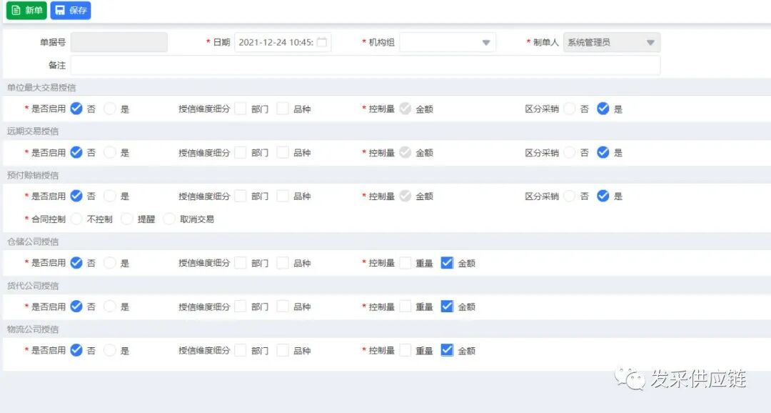Viewport: 771px width, 413px height.
Task: Uncheck 金额 in 货代公司授信 控制量
Action: pyautogui.click(x=446, y=306)
